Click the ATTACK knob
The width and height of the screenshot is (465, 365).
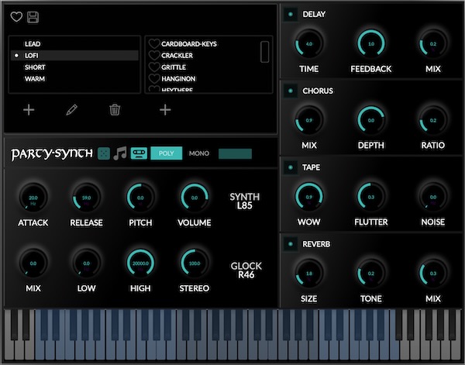pos(33,197)
